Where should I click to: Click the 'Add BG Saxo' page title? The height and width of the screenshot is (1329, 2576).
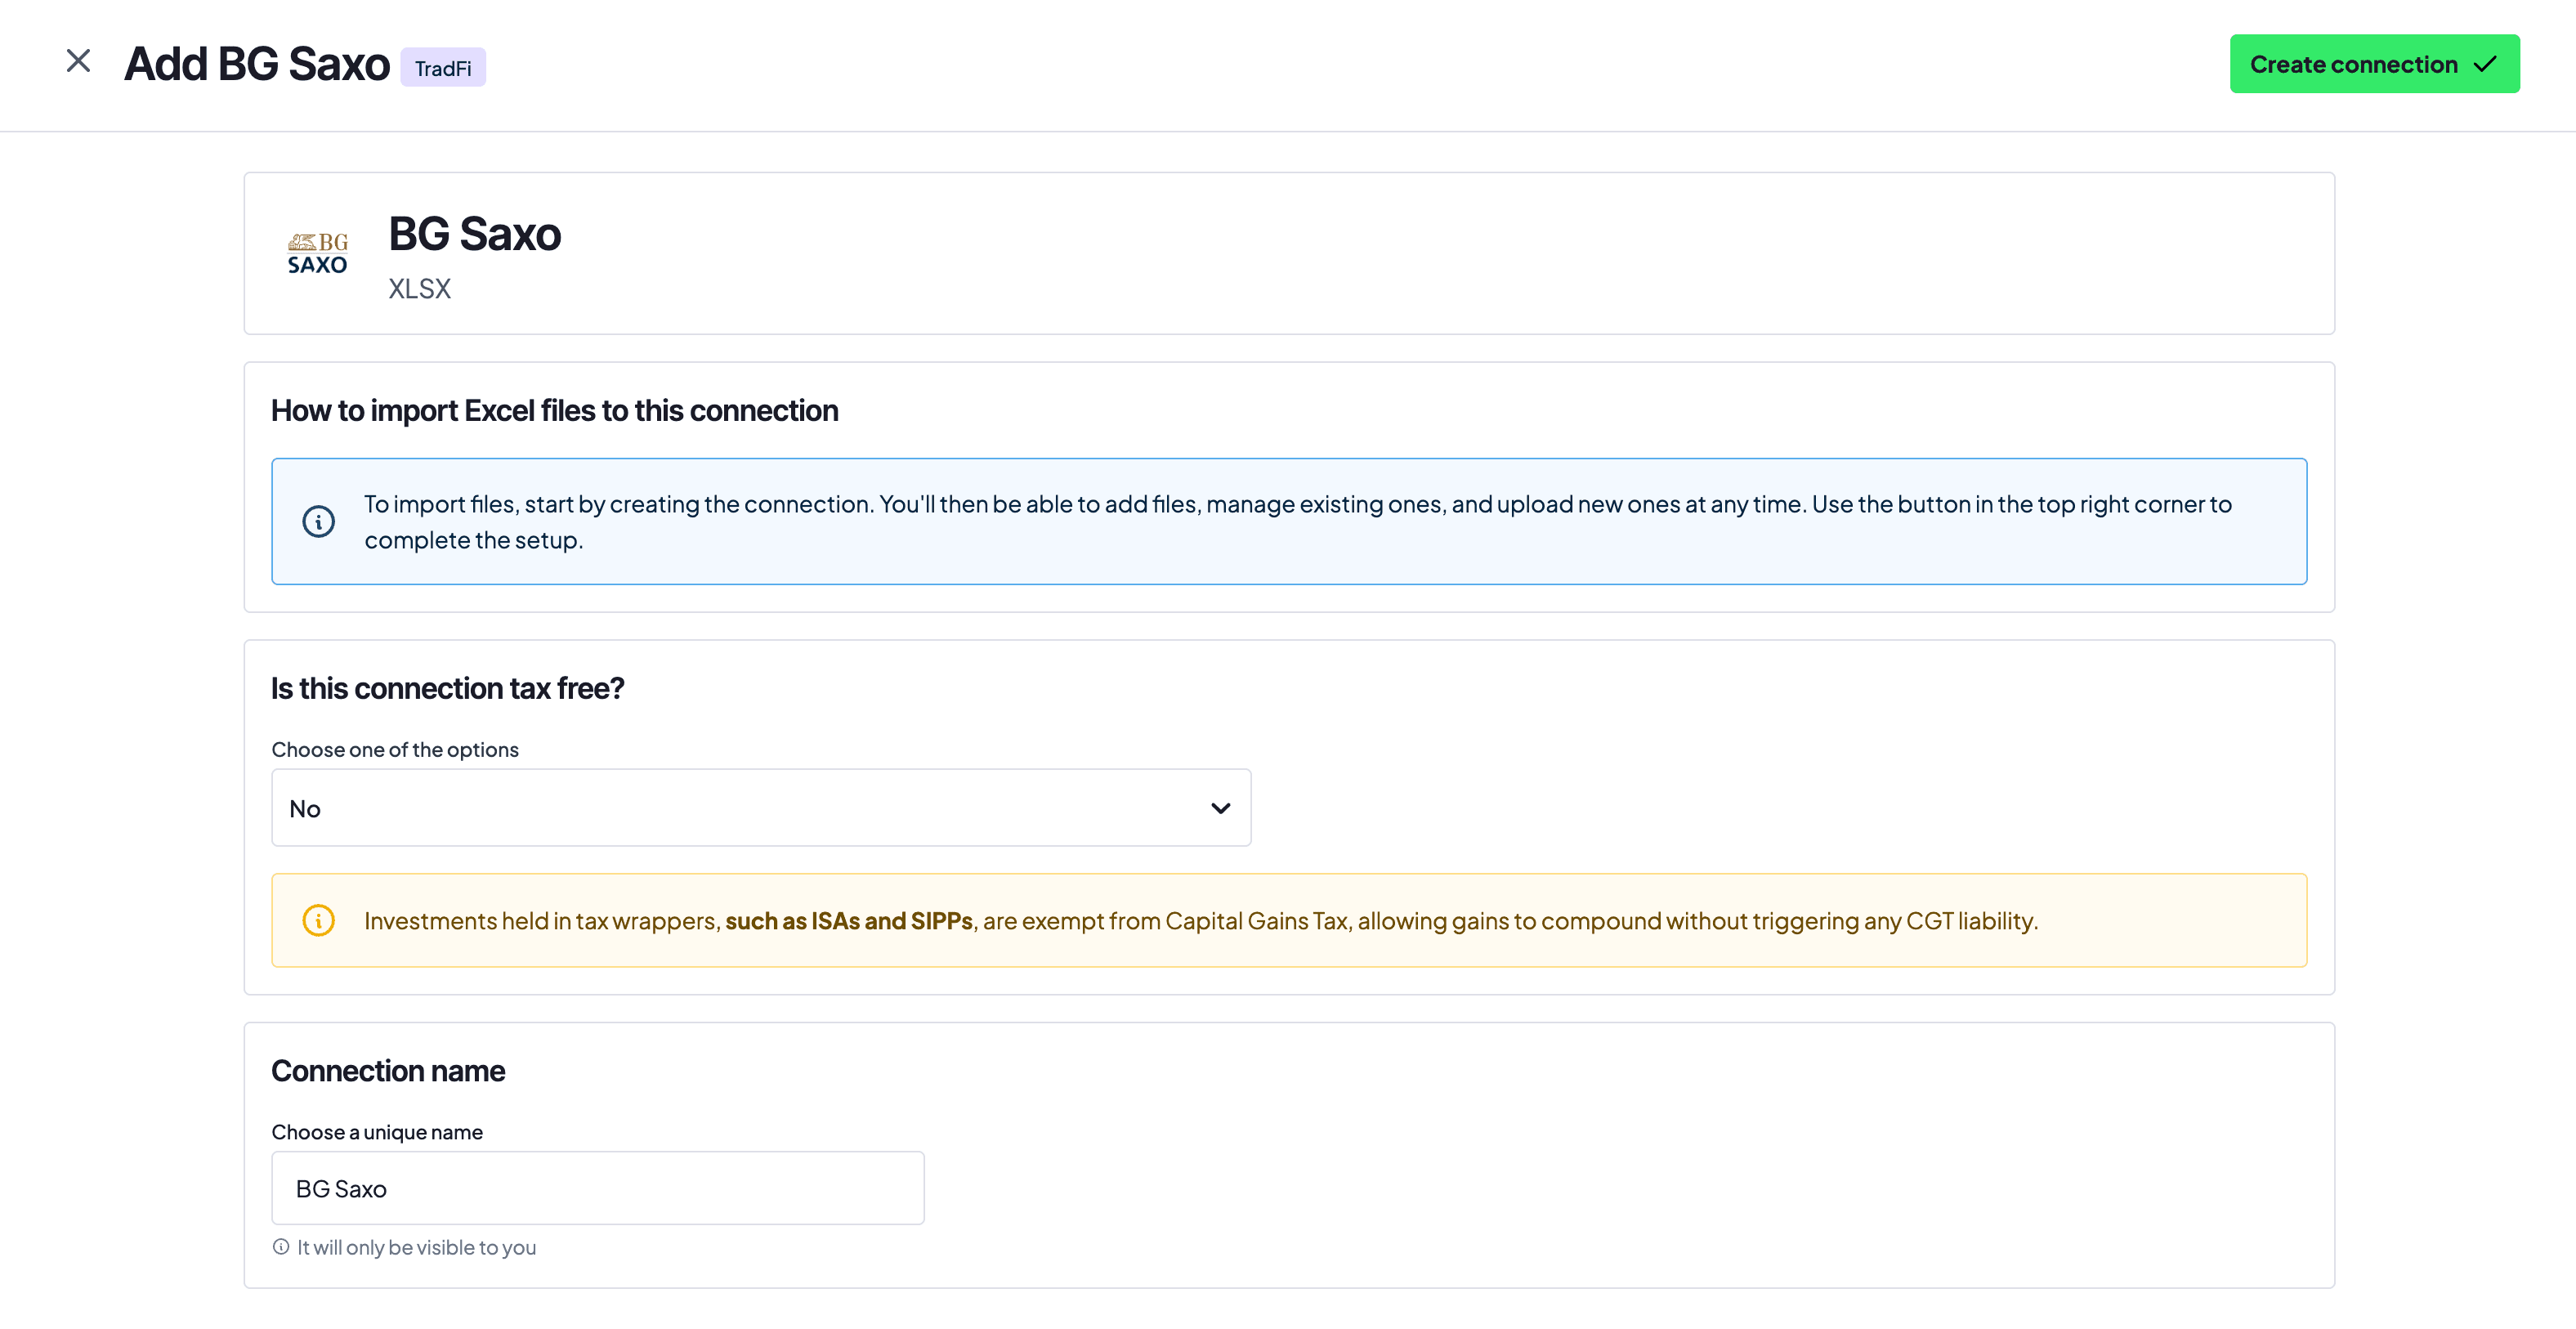pyautogui.click(x=257, y=64)
